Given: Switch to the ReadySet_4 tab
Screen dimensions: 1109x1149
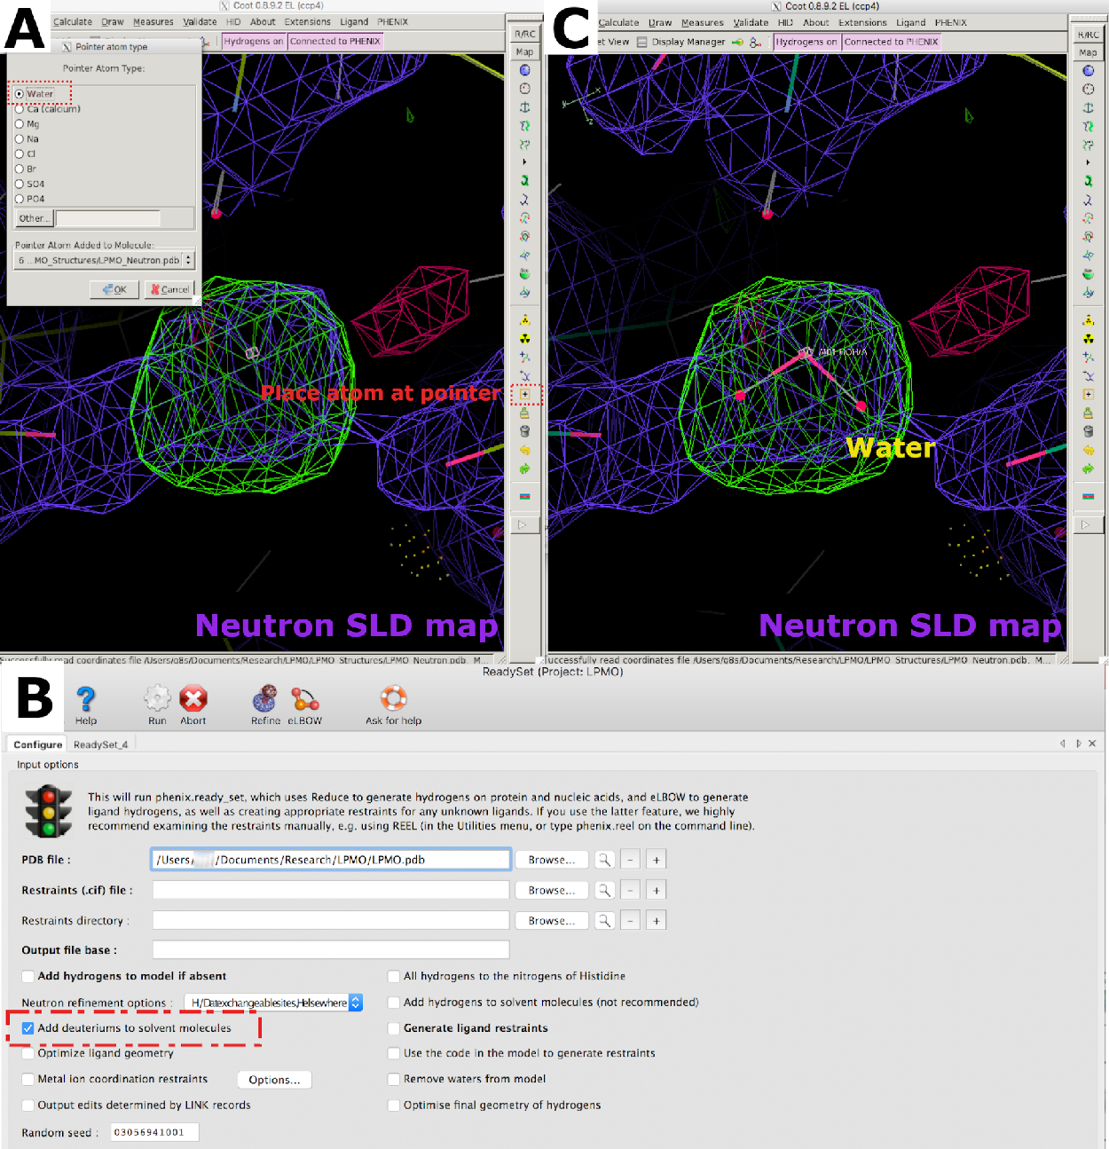Looking at the screenshot, I should tap(100, 744).
